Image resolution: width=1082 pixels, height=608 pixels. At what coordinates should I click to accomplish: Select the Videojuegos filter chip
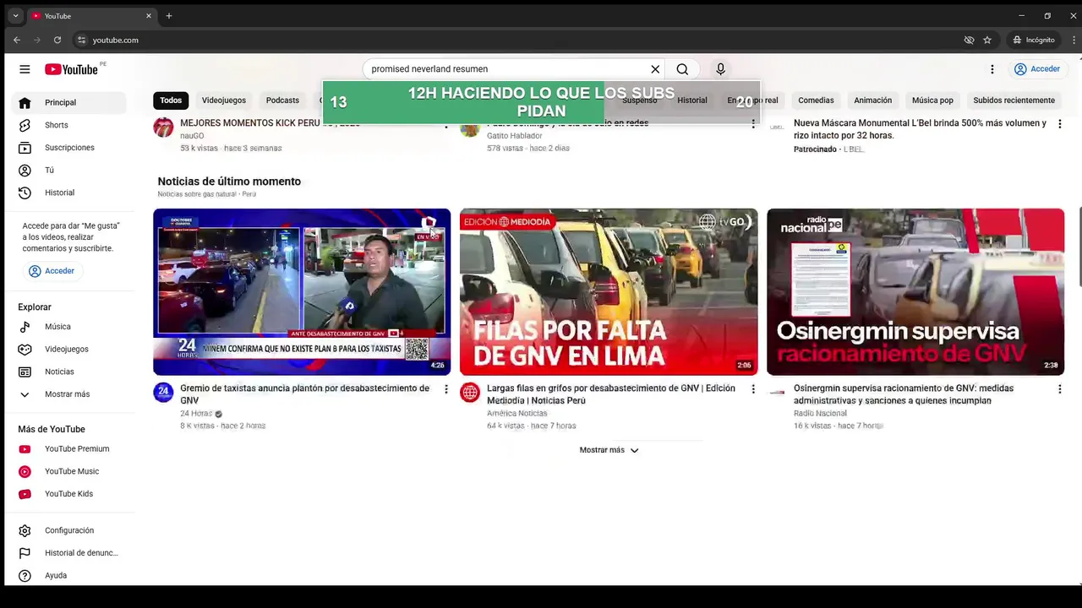224,100
